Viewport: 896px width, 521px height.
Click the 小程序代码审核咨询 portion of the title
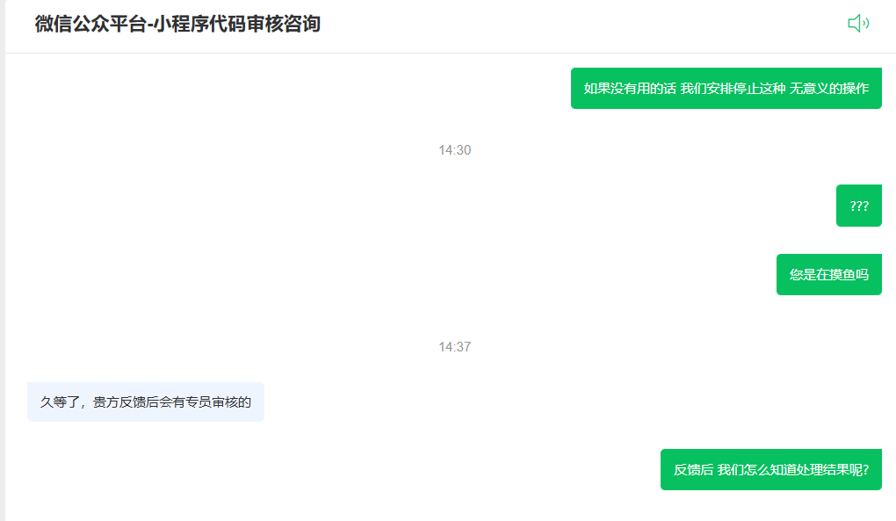pyautogui.click(x=237, y=24)
